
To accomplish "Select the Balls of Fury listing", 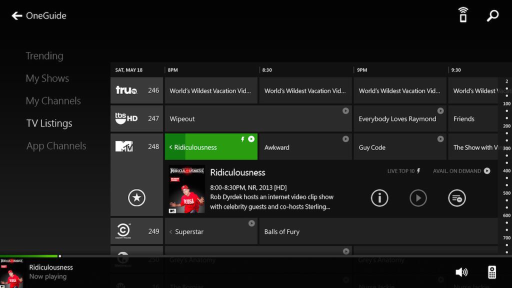I will coord(378,231).
